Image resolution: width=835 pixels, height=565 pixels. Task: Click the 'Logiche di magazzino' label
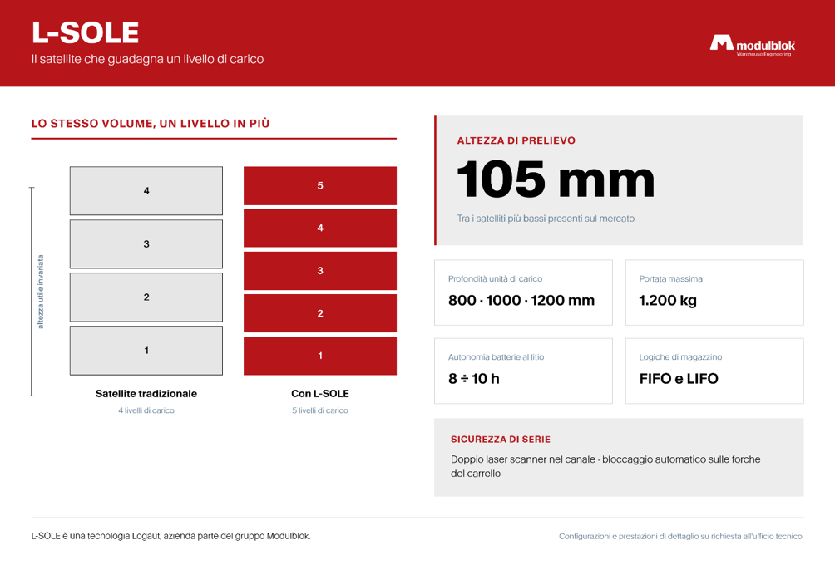pos(680,357)
